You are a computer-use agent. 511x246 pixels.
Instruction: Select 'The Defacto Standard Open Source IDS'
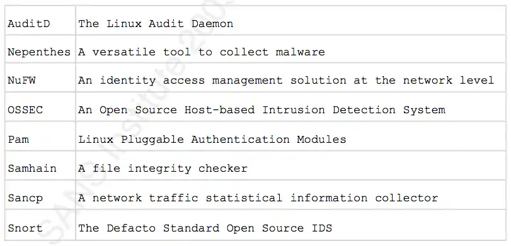pyautogui.click(x=205, y=228)
